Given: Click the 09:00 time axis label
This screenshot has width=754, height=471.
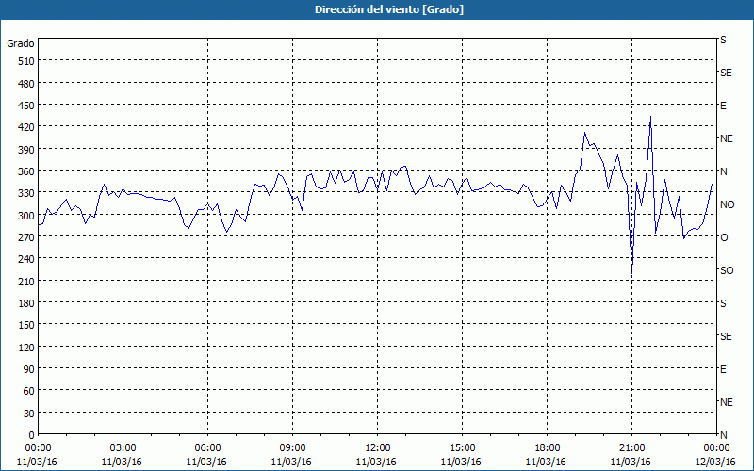Looking at the screenshot, I should pyautogui.click(x=293, y=448).
